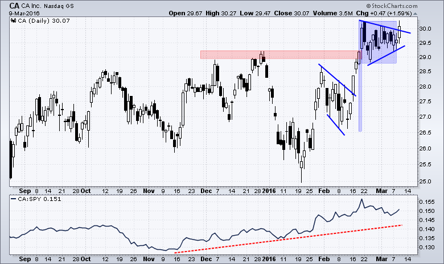Click the candlestick icon before CA (Daily) legend
The image size is (444, 264).
pos(13,20)
